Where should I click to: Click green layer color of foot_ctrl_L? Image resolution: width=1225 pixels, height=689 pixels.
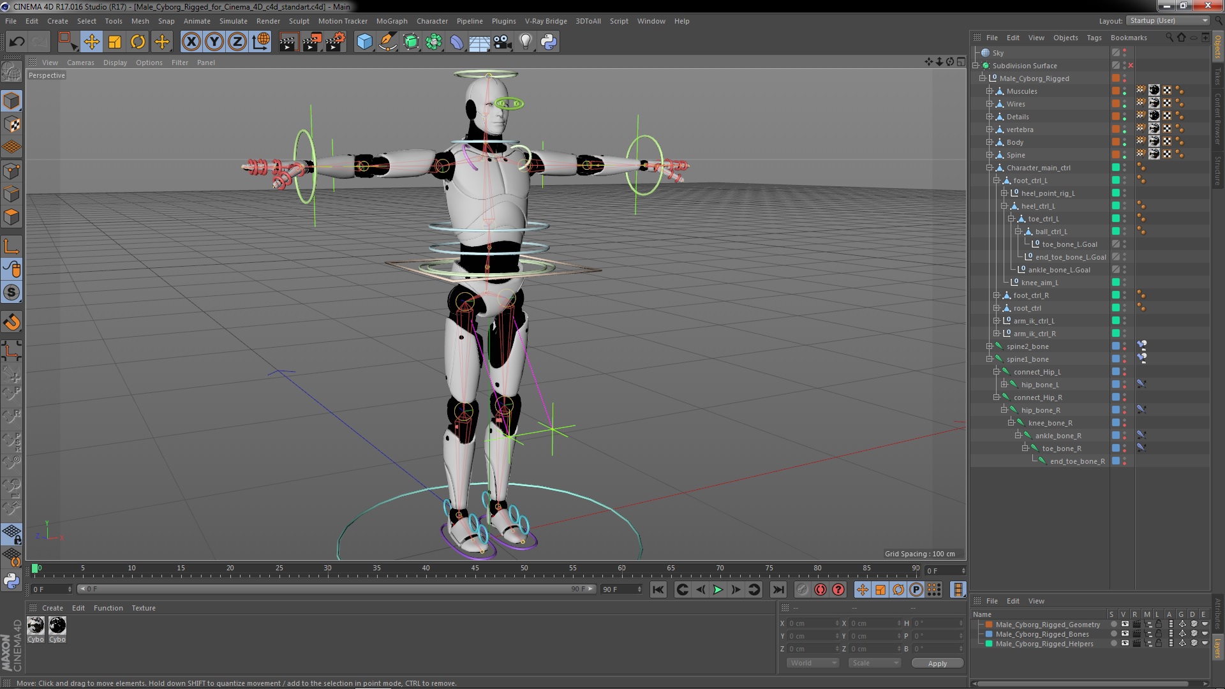point(1116,181)
